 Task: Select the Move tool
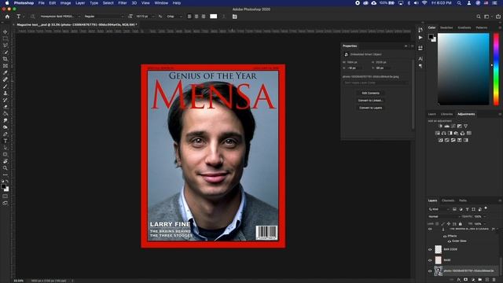pyautogui.click(x=6, y=32)
